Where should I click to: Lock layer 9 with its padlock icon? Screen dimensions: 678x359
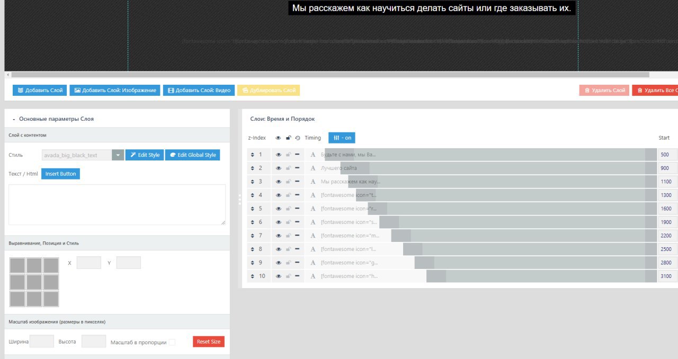(x=288, y=263)
